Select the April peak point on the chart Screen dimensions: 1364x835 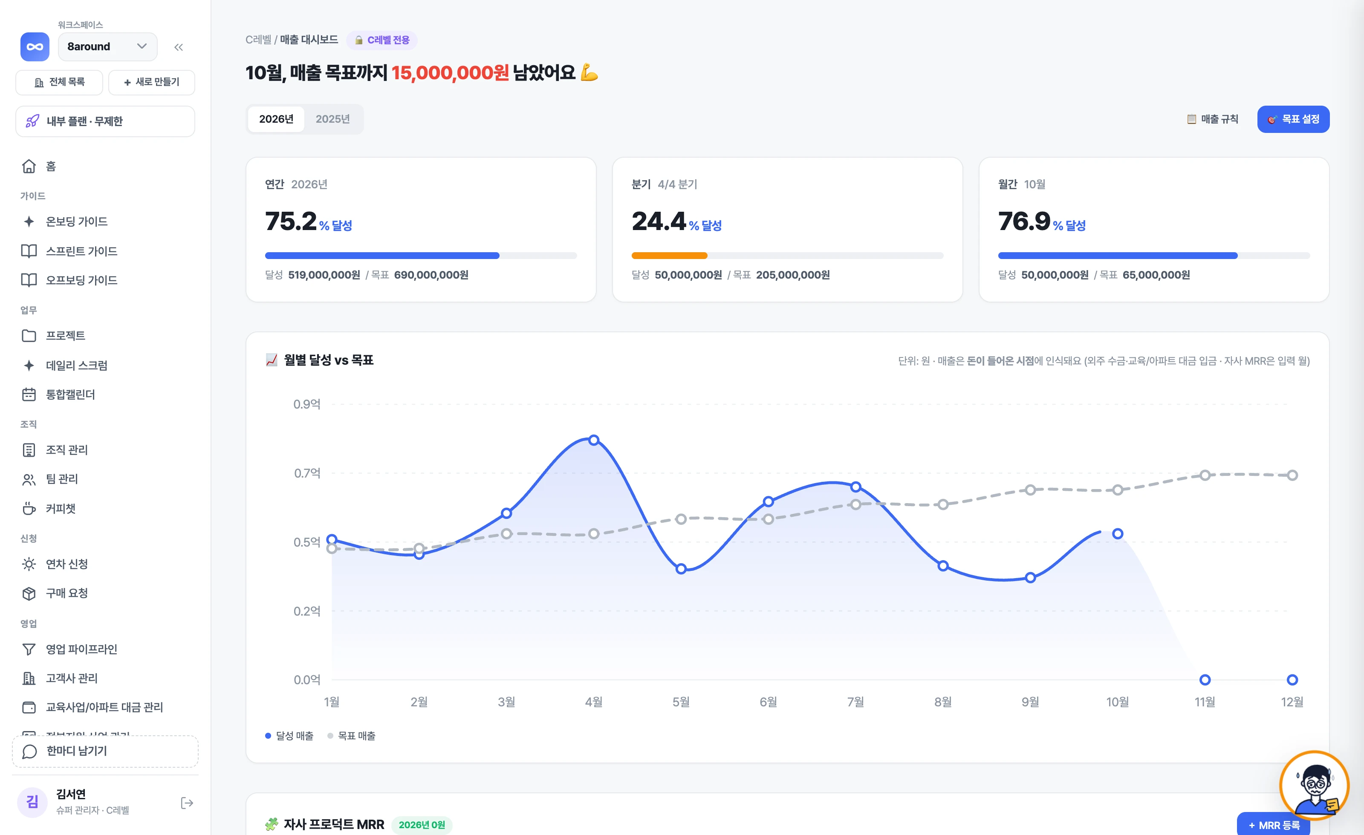(x=593, y=440)
